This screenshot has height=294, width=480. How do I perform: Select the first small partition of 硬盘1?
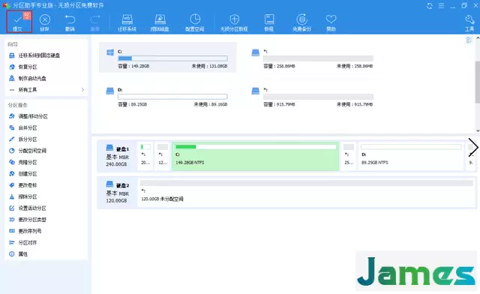(145, 156)
